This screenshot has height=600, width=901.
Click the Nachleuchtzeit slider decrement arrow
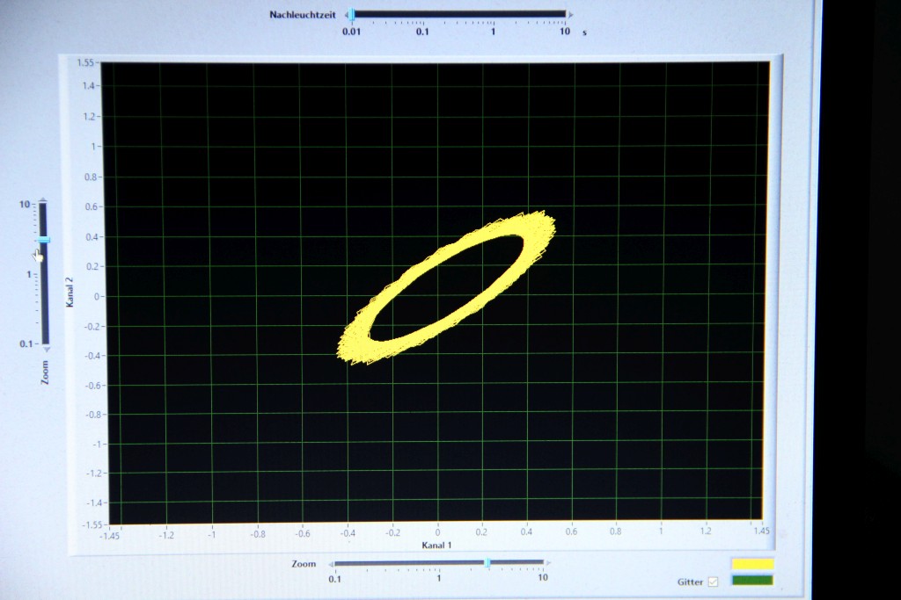coord(344,14)
